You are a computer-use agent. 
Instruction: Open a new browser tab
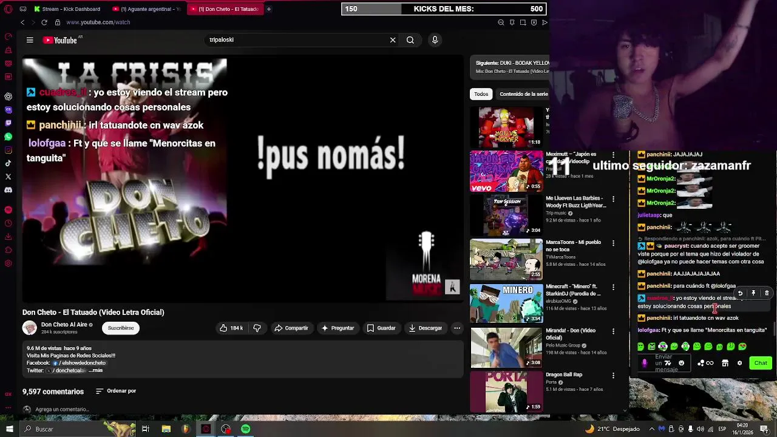tap(268, 9)
